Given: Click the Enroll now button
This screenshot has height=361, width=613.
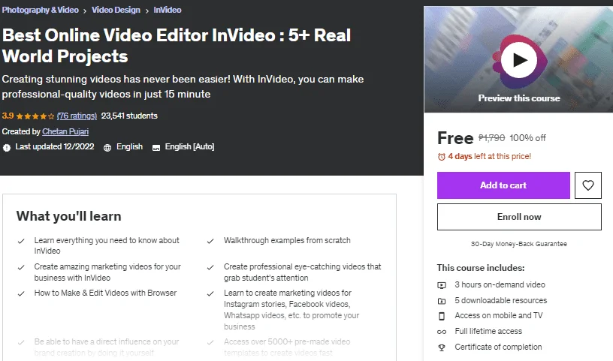Looking at the screenshot, I should click(x=519, y=217).
